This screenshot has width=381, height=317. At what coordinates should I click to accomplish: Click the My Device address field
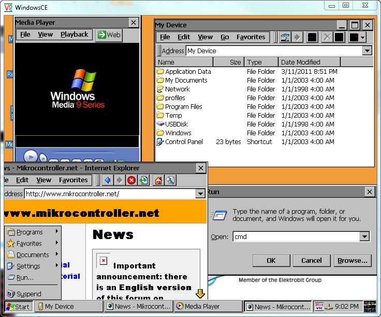tap(274, 51)
